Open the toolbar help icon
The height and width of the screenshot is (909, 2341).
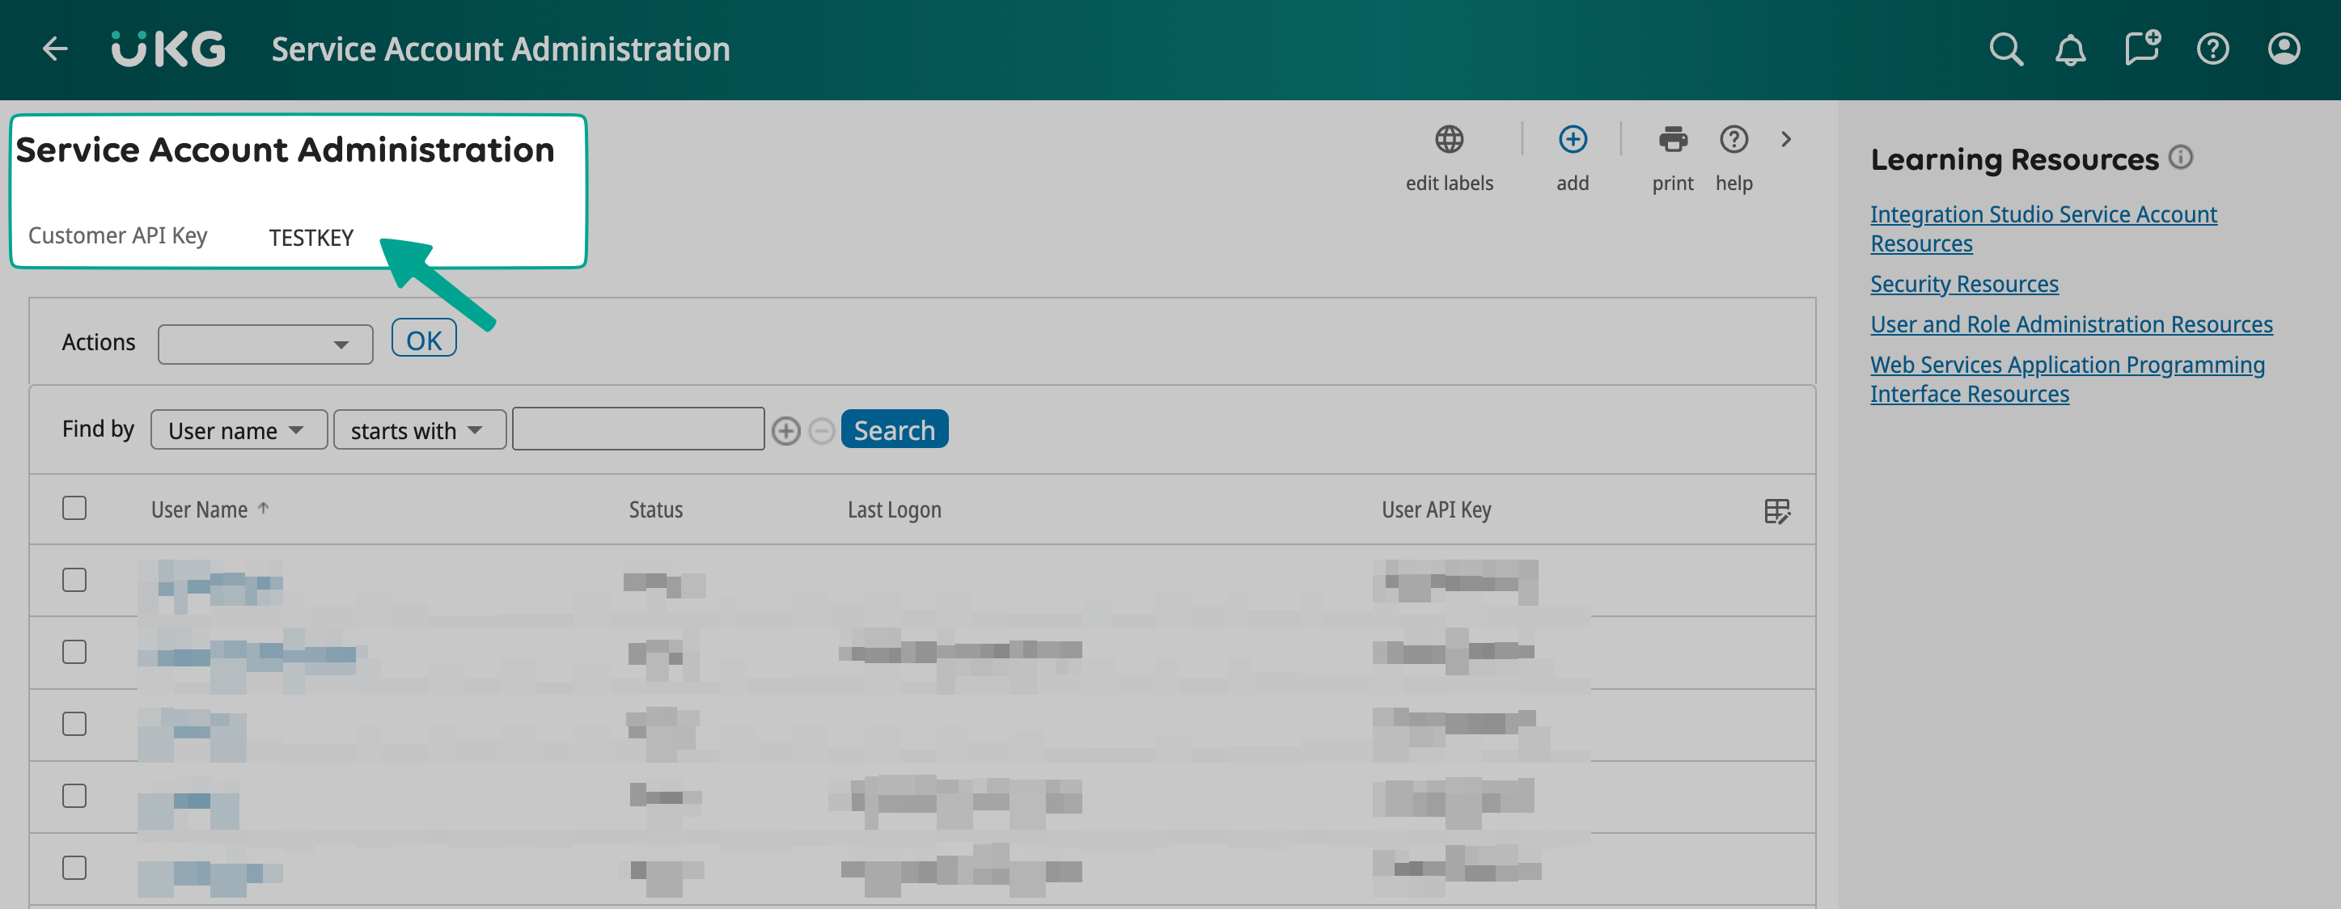click(1733, 140)
